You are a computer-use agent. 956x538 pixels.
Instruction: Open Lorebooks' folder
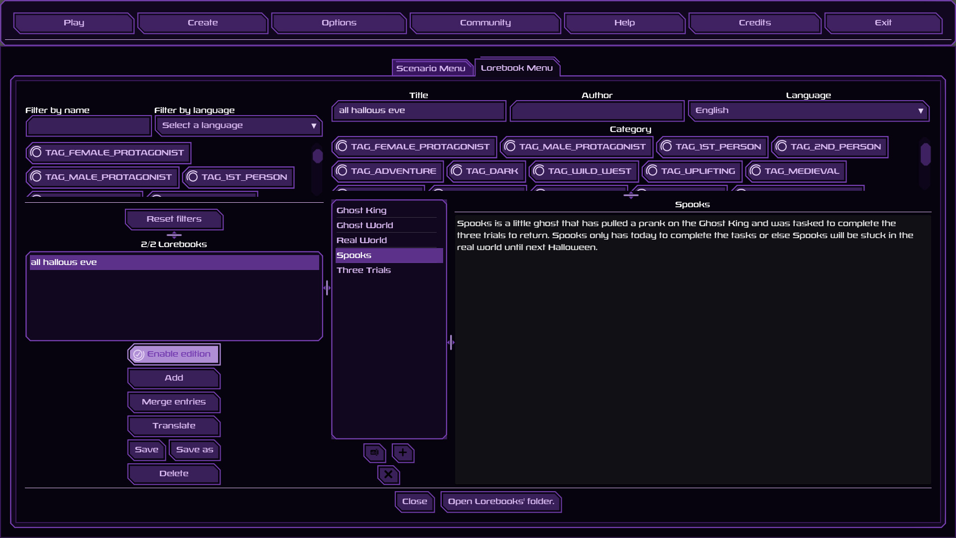coord(500,502)
